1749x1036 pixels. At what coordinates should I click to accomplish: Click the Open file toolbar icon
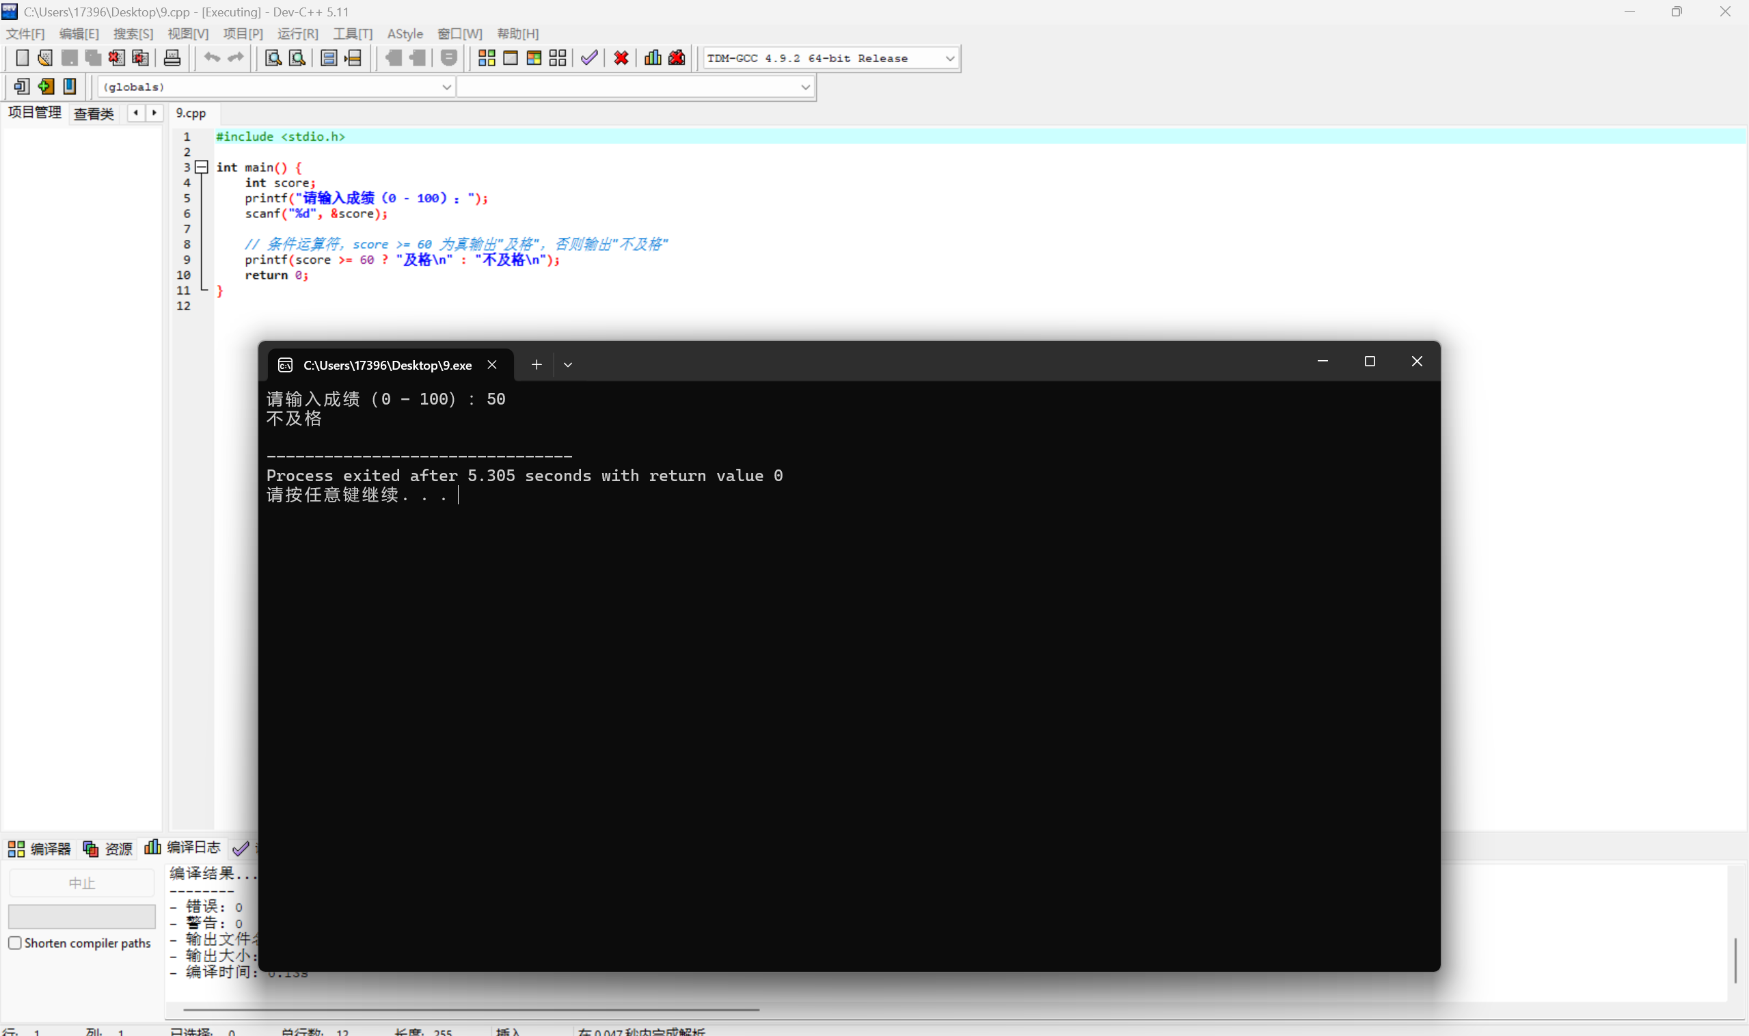coord(45,58)
